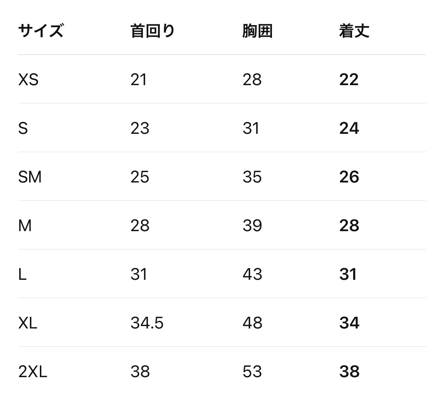Click the サイズ column header
The height and width of the screenshot is (400, 445).
pos(41,31)
